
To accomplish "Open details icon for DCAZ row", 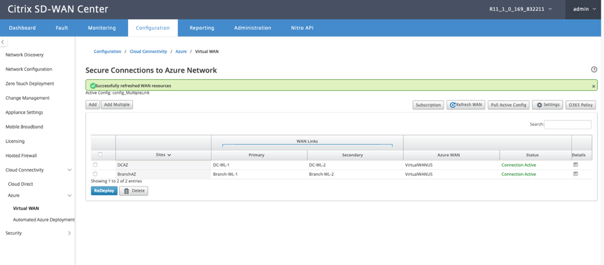I will point(576,165).
